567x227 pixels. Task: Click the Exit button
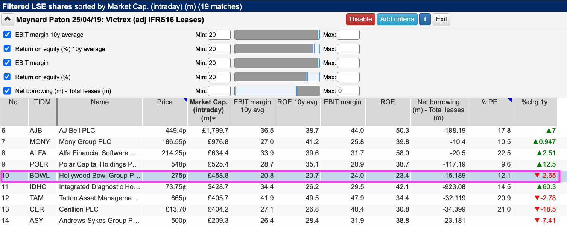[441, 19]
